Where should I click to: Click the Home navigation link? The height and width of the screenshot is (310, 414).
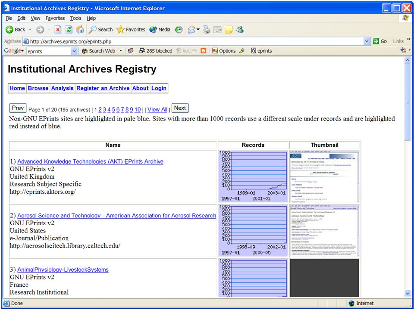[17, 88]
